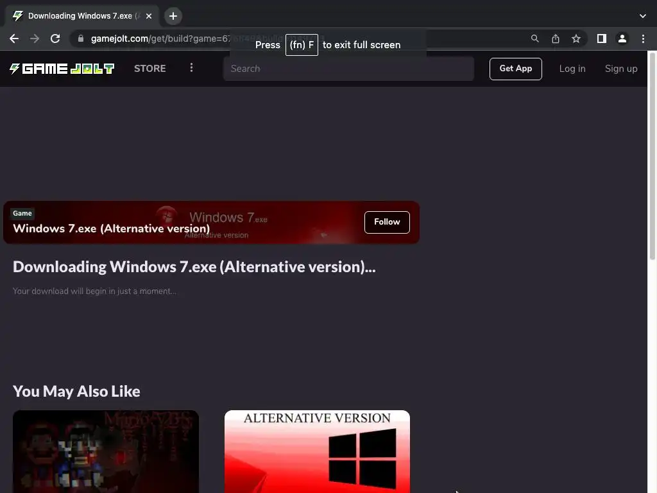Image resolution: width=657 pixels, height=493 pixels.
Task: Open the Mario game thumbnail
Action: 106,451
